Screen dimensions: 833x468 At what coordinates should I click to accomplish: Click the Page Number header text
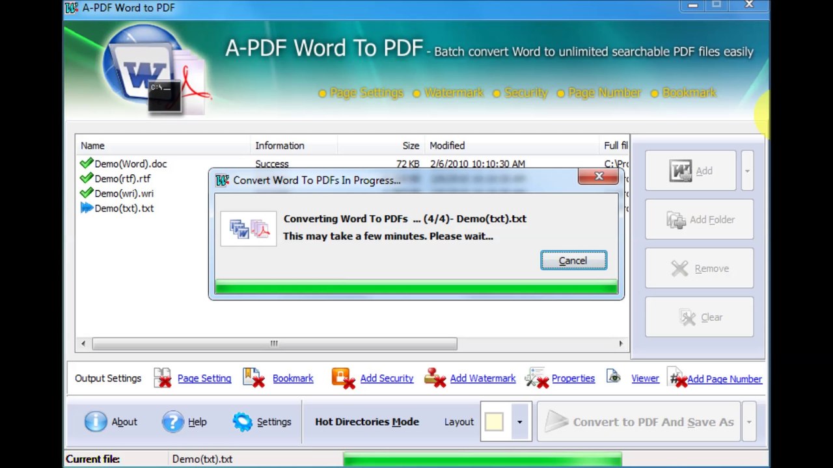[x=604, y=93]
